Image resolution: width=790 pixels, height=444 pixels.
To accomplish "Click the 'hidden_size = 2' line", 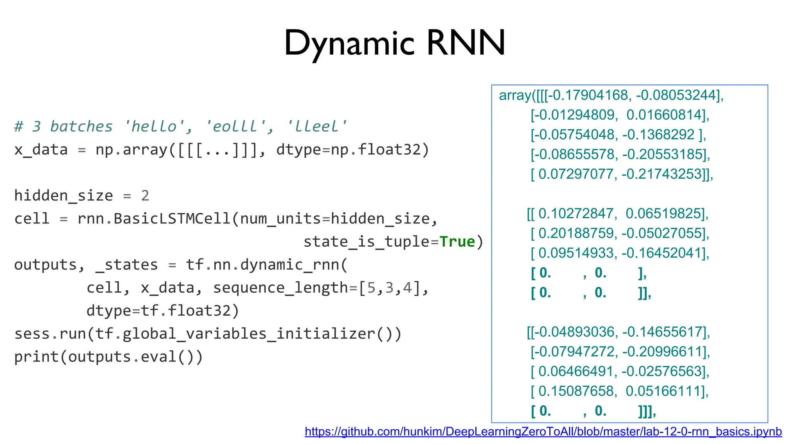I will (x=81, y=196).
